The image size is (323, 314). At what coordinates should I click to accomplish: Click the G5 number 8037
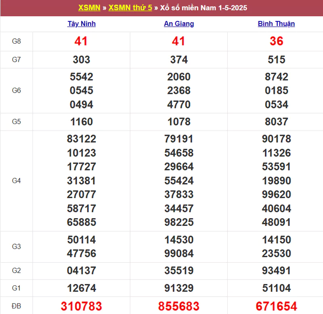(x=277, y=122)
